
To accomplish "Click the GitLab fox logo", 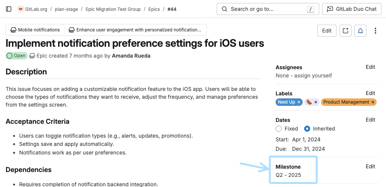I will pos(21,9).
